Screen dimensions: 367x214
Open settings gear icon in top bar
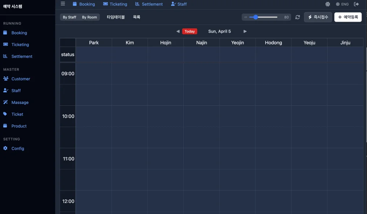(327, 4)
